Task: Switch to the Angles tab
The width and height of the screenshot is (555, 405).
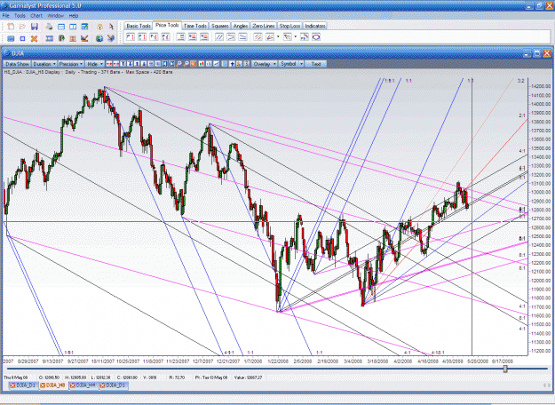Action: click(x=241, y=26)
